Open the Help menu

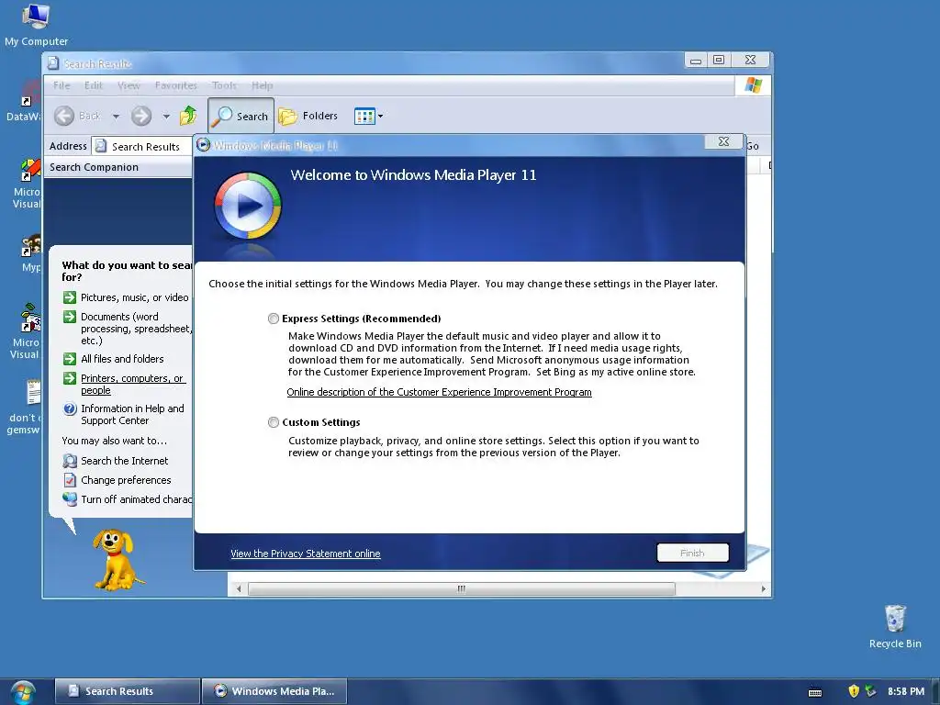(262, 85)
